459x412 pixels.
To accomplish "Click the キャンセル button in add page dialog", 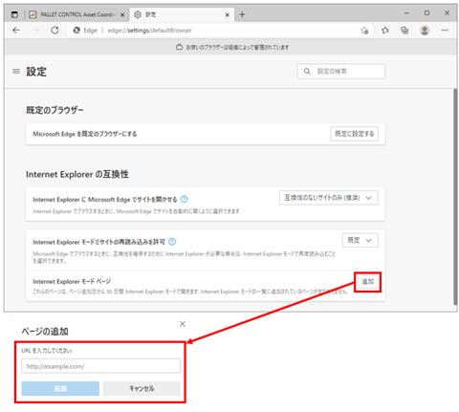I will pos(142,388).
